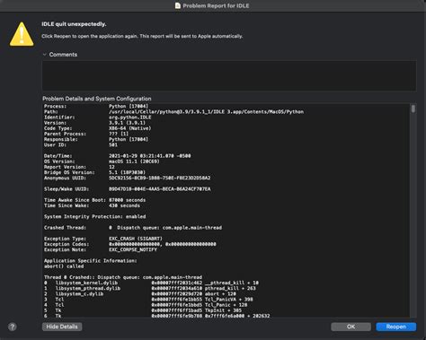Viewport: 426px width, 340px height.
Task: Open help with the question mark icon
Action: pos(13,327)
